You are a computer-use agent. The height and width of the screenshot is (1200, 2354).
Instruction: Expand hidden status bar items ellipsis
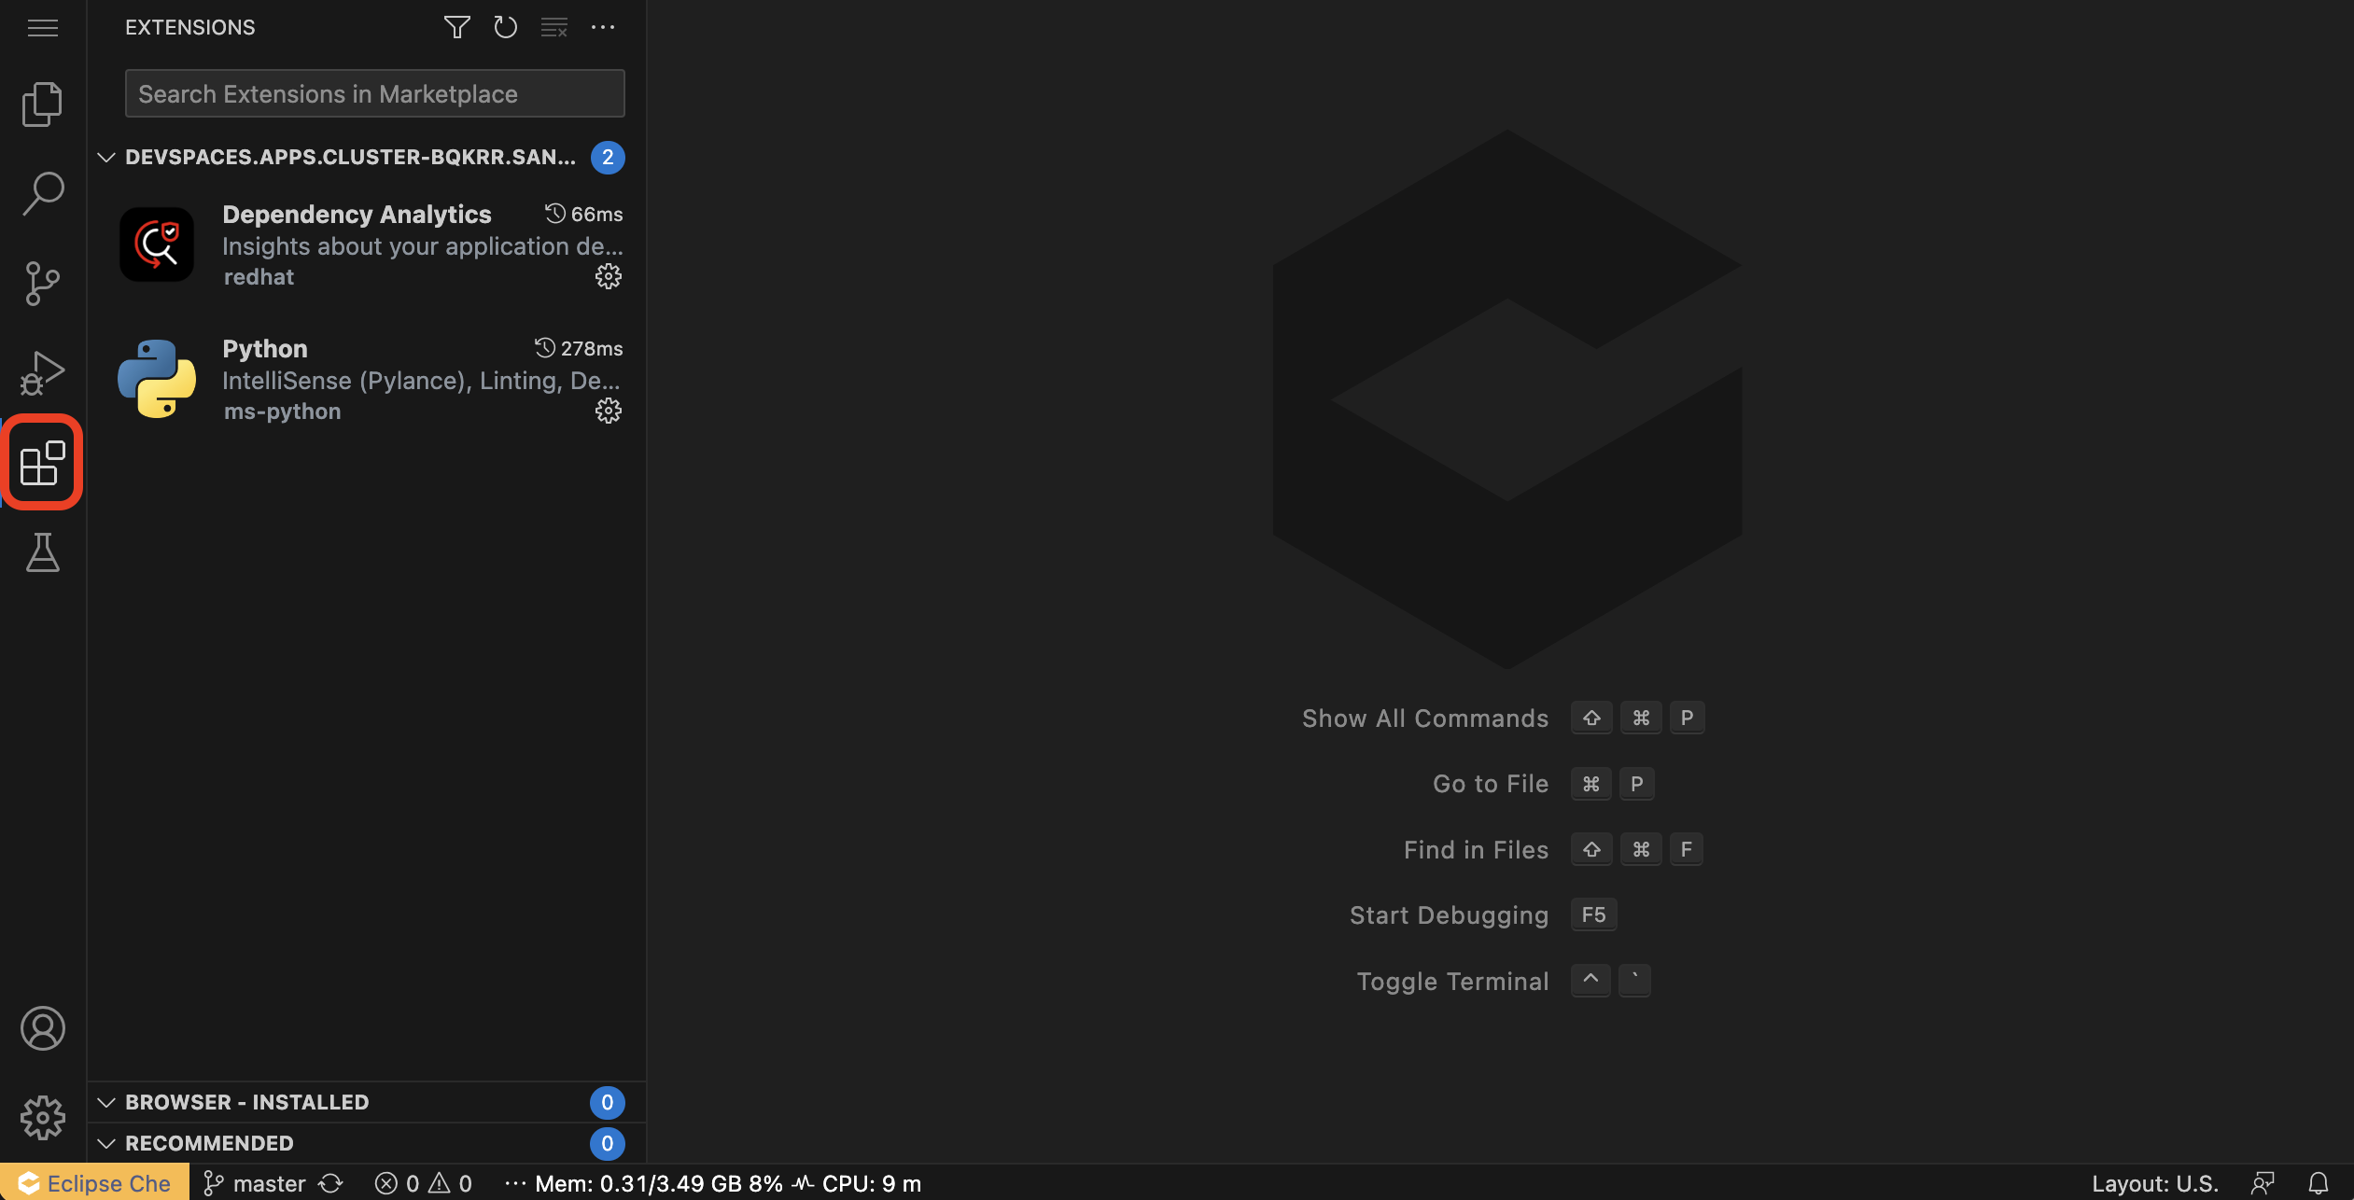coord(514,1183)
